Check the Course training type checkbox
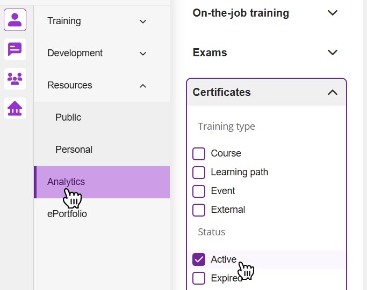The image size is (367, 290). click(199, 154)
